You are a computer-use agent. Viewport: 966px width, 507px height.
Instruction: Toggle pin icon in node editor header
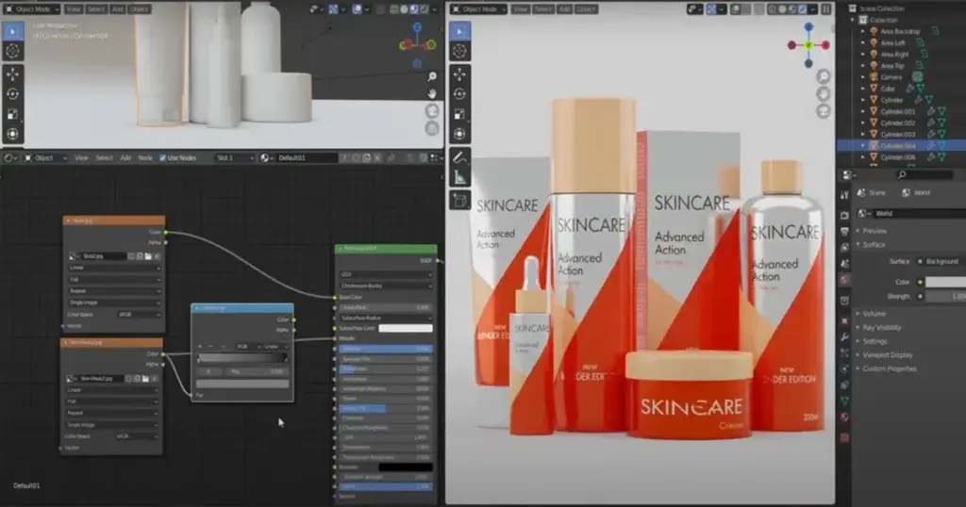(391, 158)
